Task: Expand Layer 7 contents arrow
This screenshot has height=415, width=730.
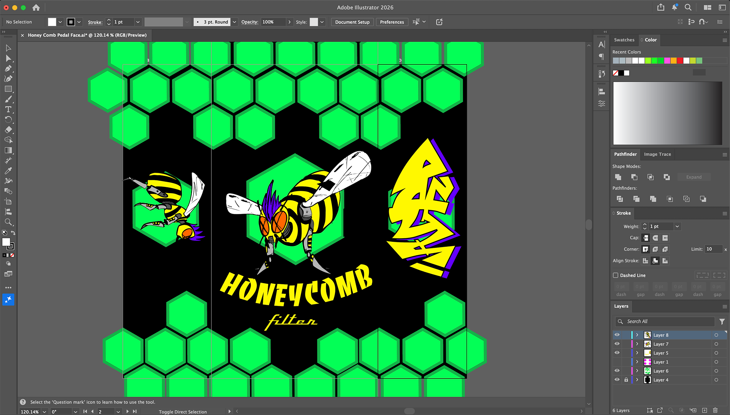Action: [637, 344]
